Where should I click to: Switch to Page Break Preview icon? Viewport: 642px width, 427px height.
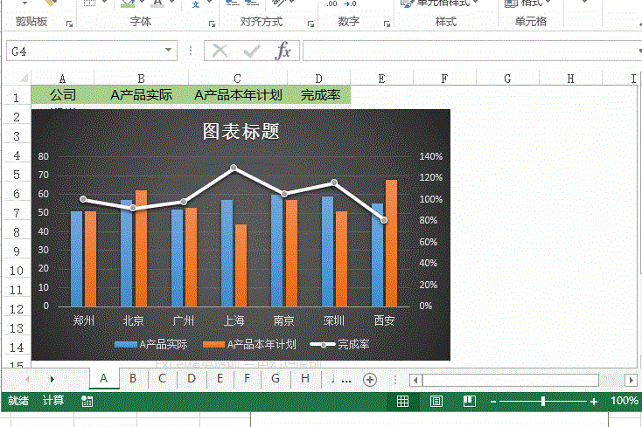(469, 402)
